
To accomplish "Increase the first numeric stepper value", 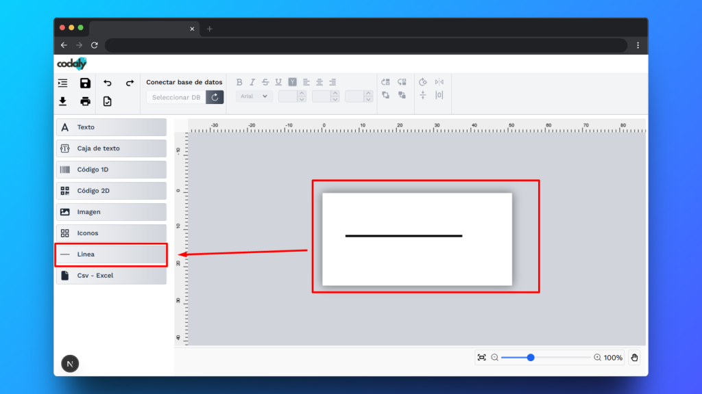I will 302,93.
